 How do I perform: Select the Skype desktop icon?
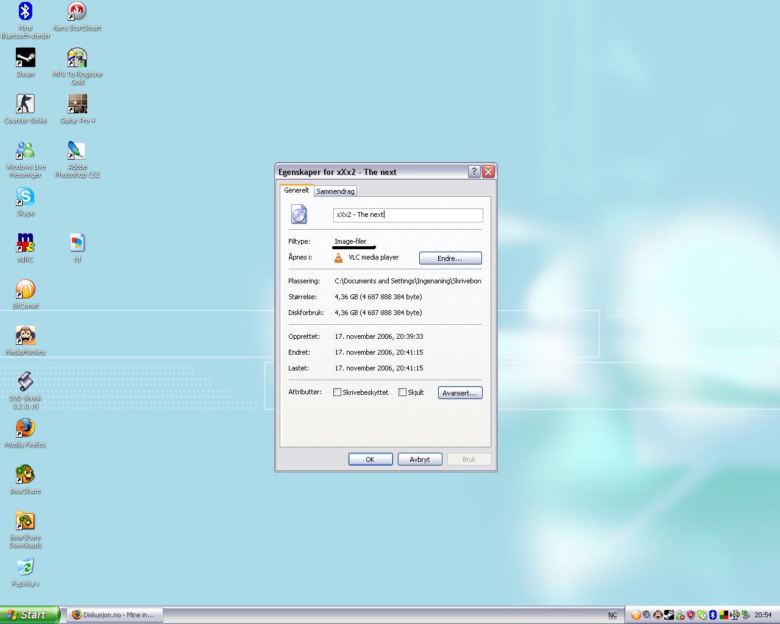[25, 197]
